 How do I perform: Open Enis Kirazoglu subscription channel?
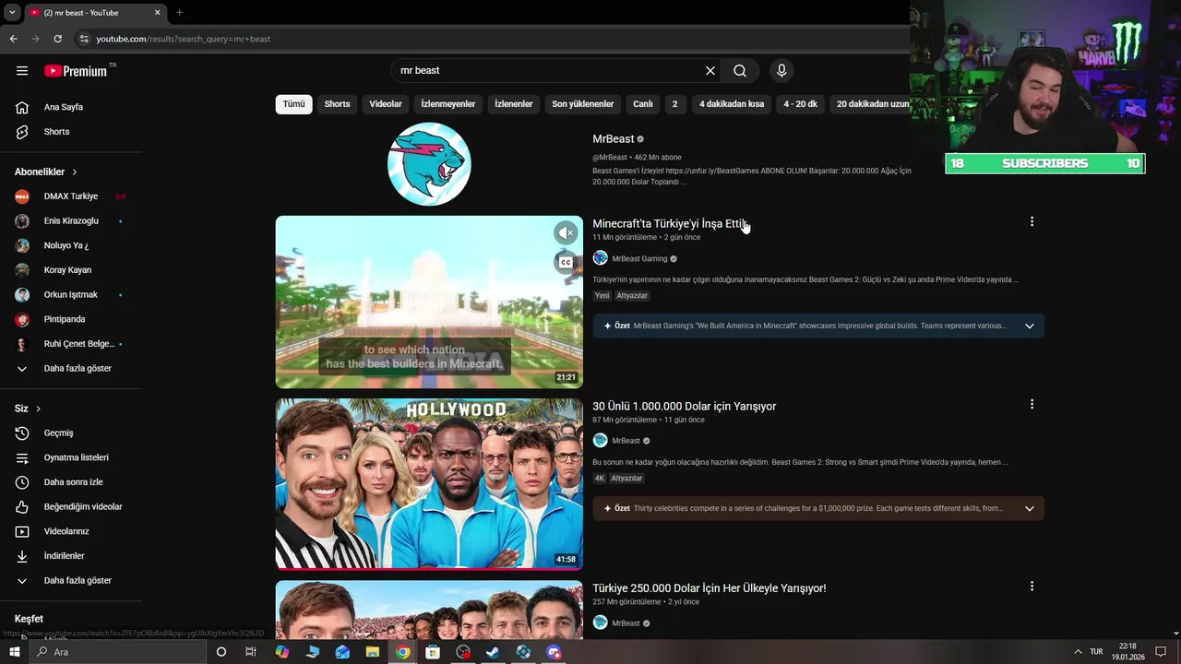pyautogui.click(x=71, y=221)
